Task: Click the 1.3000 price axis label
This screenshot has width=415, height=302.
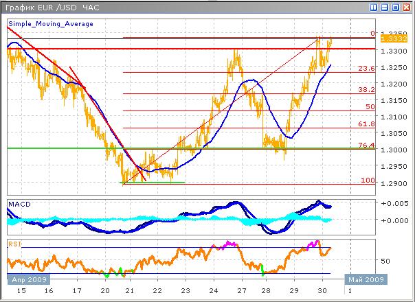Action: pyautogui.click(x=393, y=150)
